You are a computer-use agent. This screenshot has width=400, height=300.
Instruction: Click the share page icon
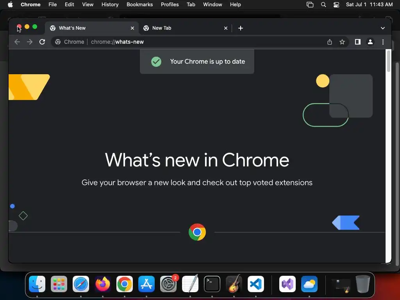pyautogui.click(x=330, y=42)
